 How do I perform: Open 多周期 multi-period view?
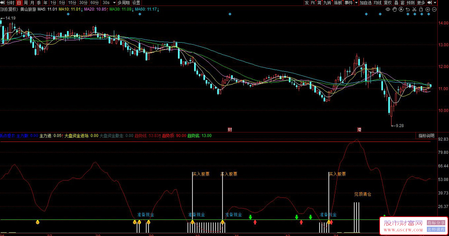click(x=123, y=3)
